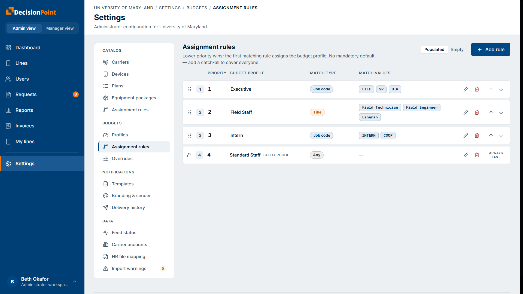Edit the Executive rule with pencil icon

click(x=466, y=89)
